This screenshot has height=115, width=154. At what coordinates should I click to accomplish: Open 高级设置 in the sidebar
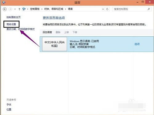[x=11, y=24]
